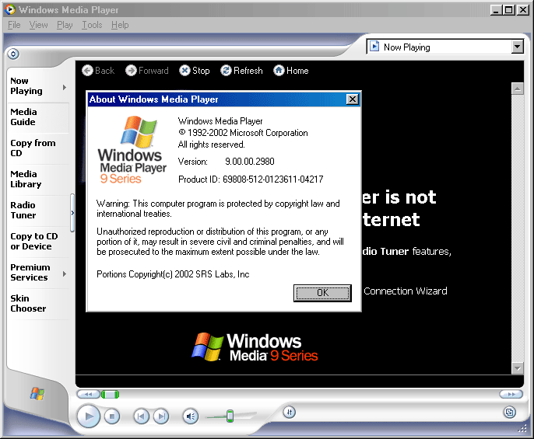Open the View menu
This screenshot has width=534, height=439.
tap(38, 25)
